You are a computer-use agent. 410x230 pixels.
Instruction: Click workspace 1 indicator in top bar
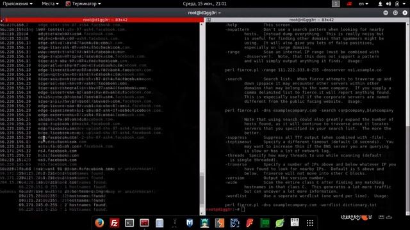tap(336, 4)
